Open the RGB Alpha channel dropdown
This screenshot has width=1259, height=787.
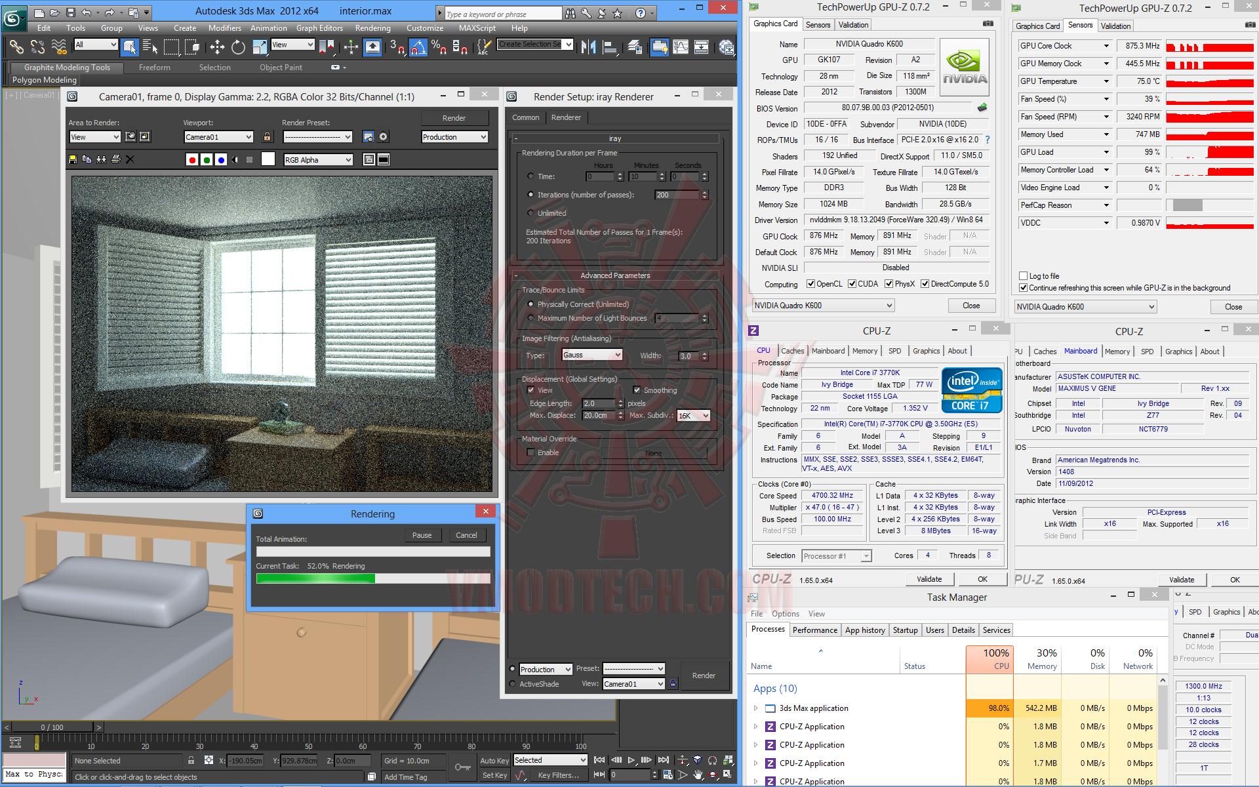point(319,159)
